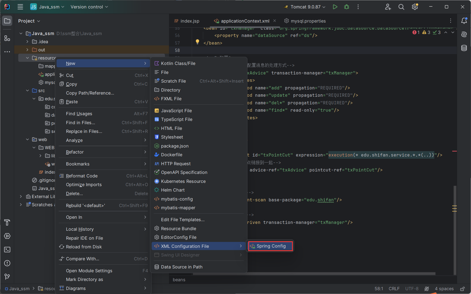Open the Version control dropdown
The height and width of the screenshot is (294, 471).
pos(89,7)
